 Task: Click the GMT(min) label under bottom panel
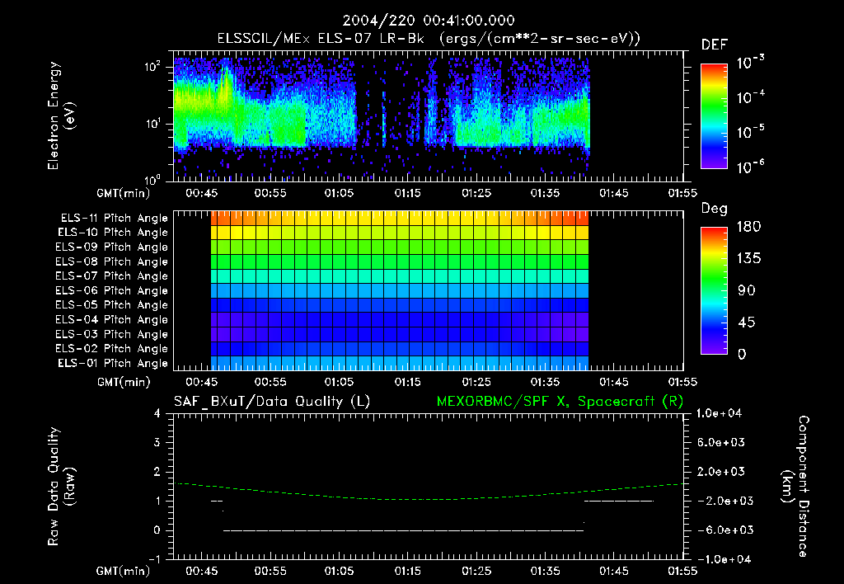pos(123,571)
